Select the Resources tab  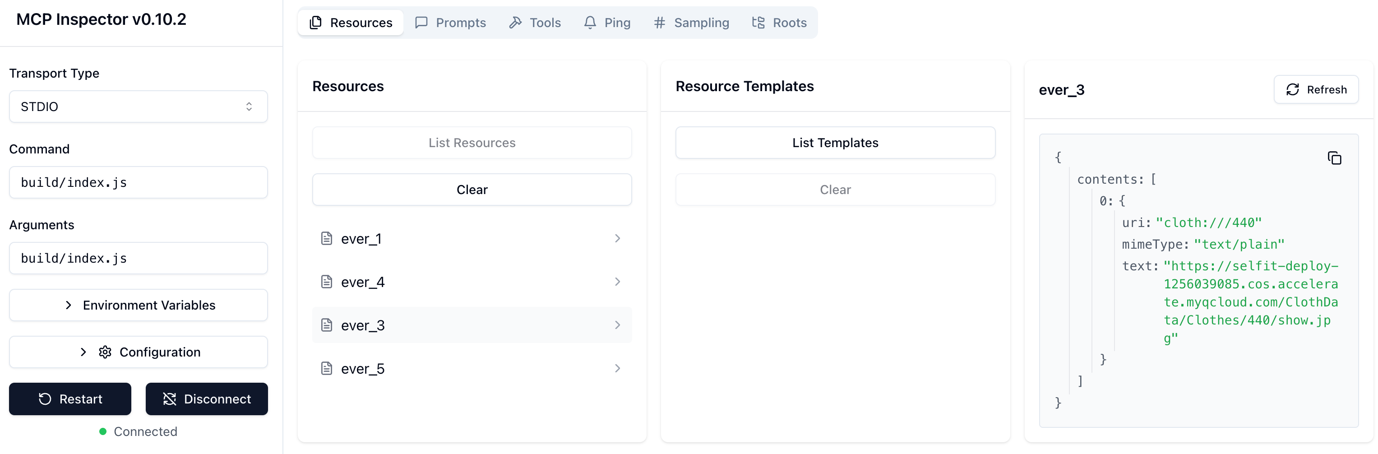pos(351,23)
